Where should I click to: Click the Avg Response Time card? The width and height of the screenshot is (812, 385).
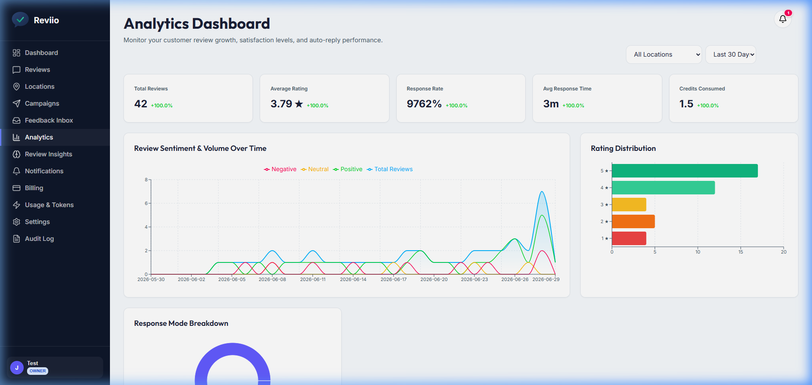click(x=597, y=98)
